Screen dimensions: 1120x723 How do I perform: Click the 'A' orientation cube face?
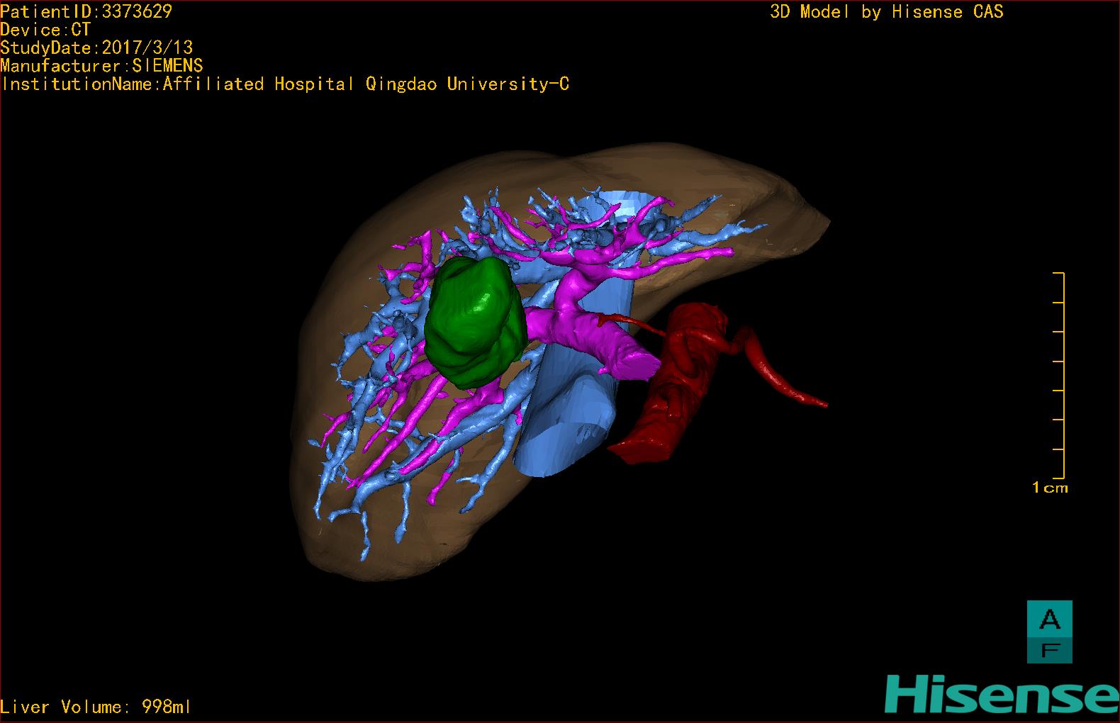click(x=1050, y=619)
